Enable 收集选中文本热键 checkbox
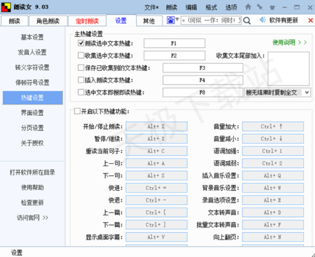This screenshot has height=257, width=315. point(81,56)
